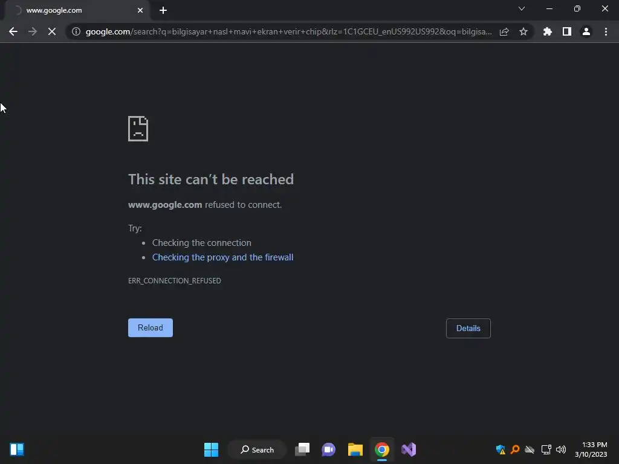Image resolution: width=619 pixels, height=464 pixels.
Task: Go back to the previous page
Action: [x=13, y=31]
